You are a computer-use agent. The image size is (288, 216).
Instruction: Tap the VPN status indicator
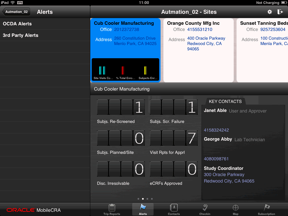point(20,3)
